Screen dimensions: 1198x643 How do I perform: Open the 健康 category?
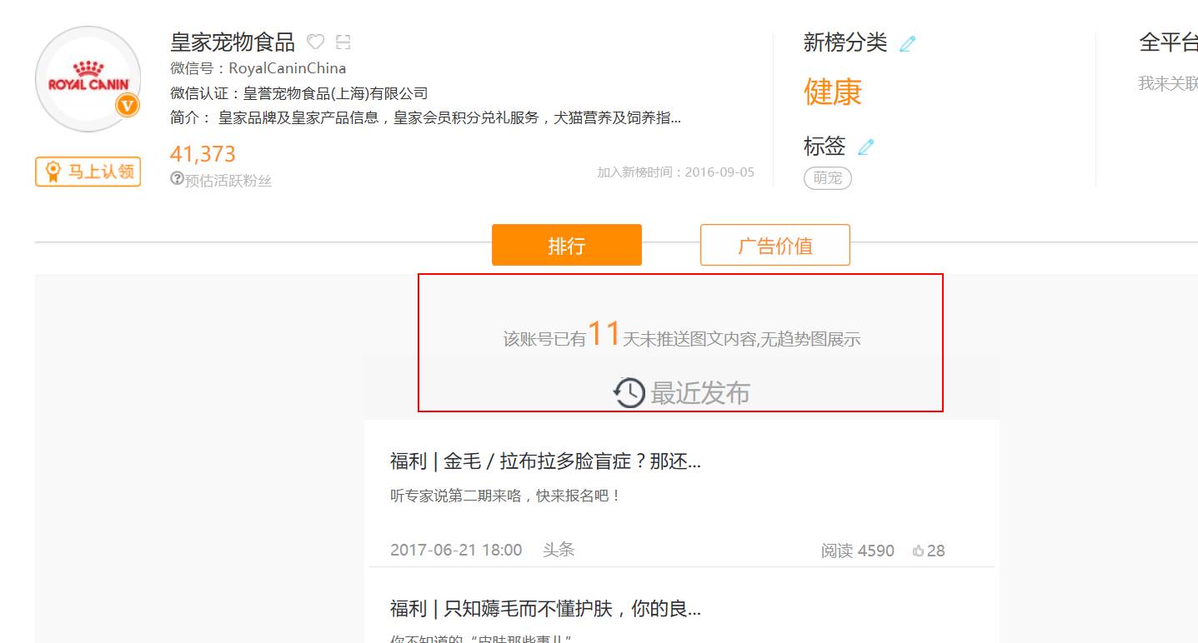(833, 92)
